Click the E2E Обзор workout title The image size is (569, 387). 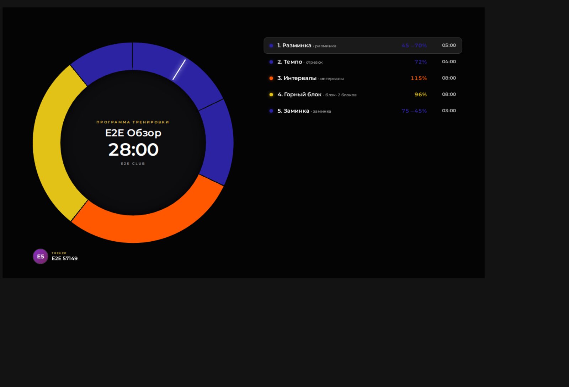click(x=133, y=133)
